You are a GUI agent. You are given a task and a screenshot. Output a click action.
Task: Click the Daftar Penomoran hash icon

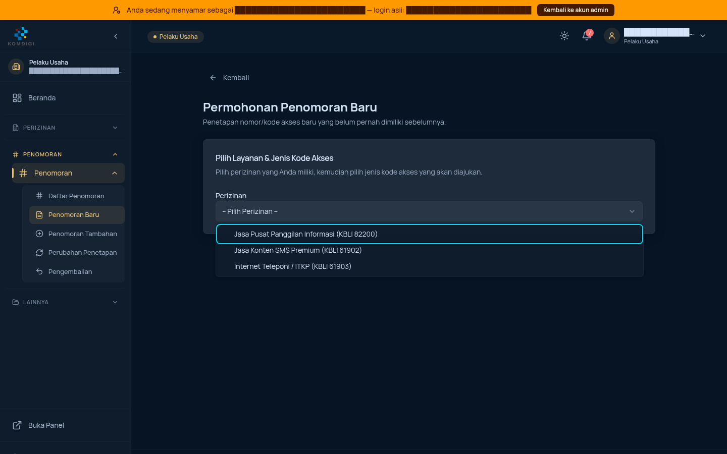[x=39, y=196]
